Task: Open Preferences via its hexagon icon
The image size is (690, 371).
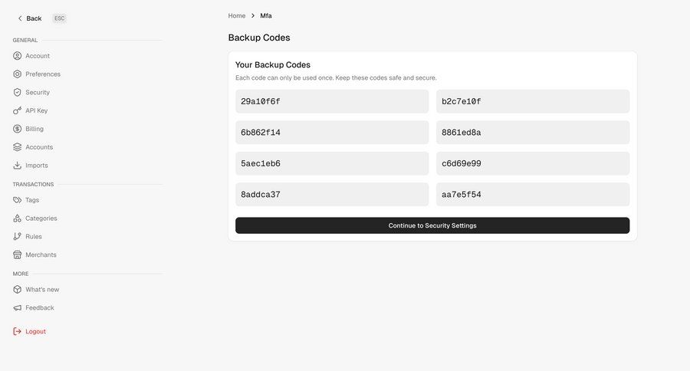Action: 17,74
